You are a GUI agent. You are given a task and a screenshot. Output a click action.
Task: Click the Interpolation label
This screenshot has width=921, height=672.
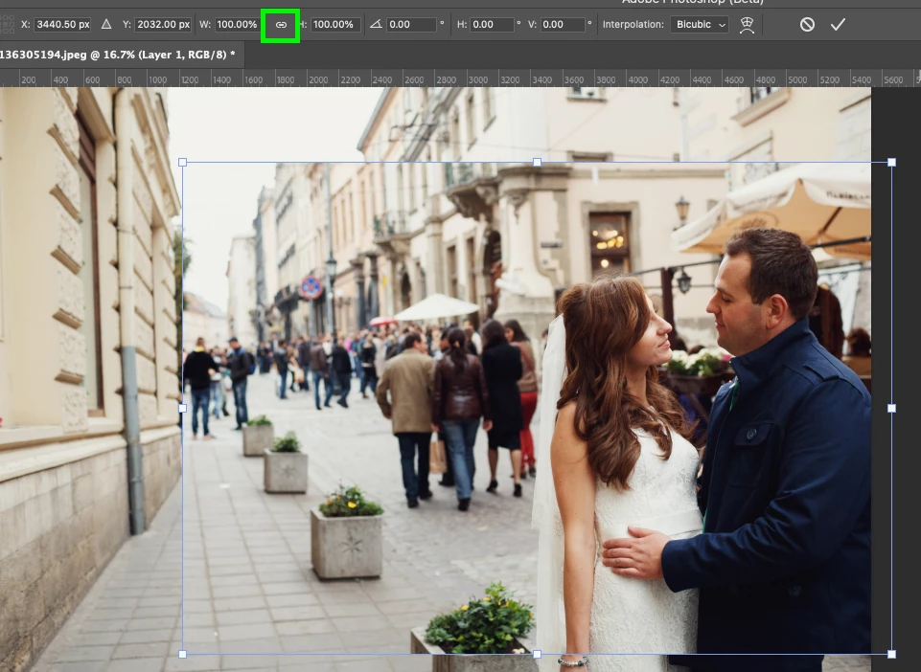click(x=633, y=25)
